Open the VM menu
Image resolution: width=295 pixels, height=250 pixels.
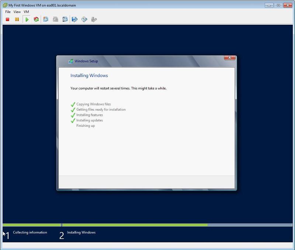[26, 12]
